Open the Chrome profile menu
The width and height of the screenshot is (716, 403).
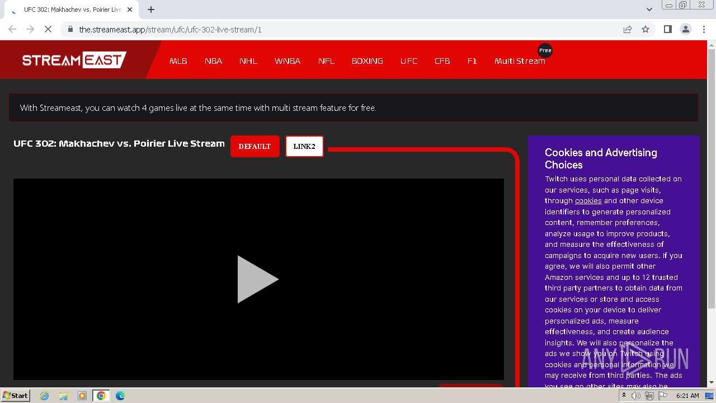point(686,29)
